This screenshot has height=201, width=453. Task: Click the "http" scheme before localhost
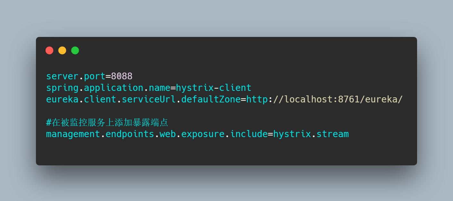coord(257,100)
